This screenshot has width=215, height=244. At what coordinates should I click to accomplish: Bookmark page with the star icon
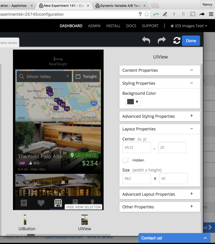(147, 14)
